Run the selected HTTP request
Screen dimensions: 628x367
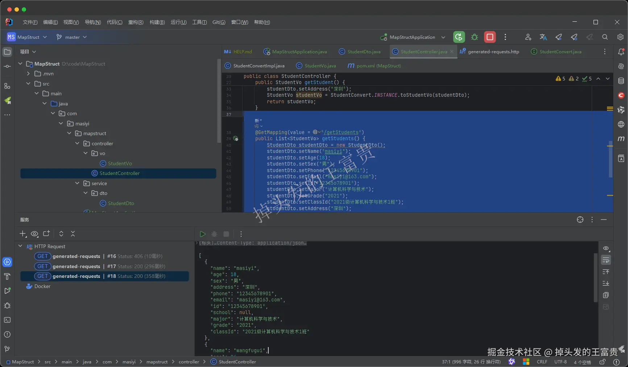point(203,234)
